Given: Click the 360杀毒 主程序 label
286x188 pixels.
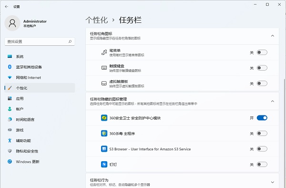Looking at the screenshot, I should click(122, 134).
